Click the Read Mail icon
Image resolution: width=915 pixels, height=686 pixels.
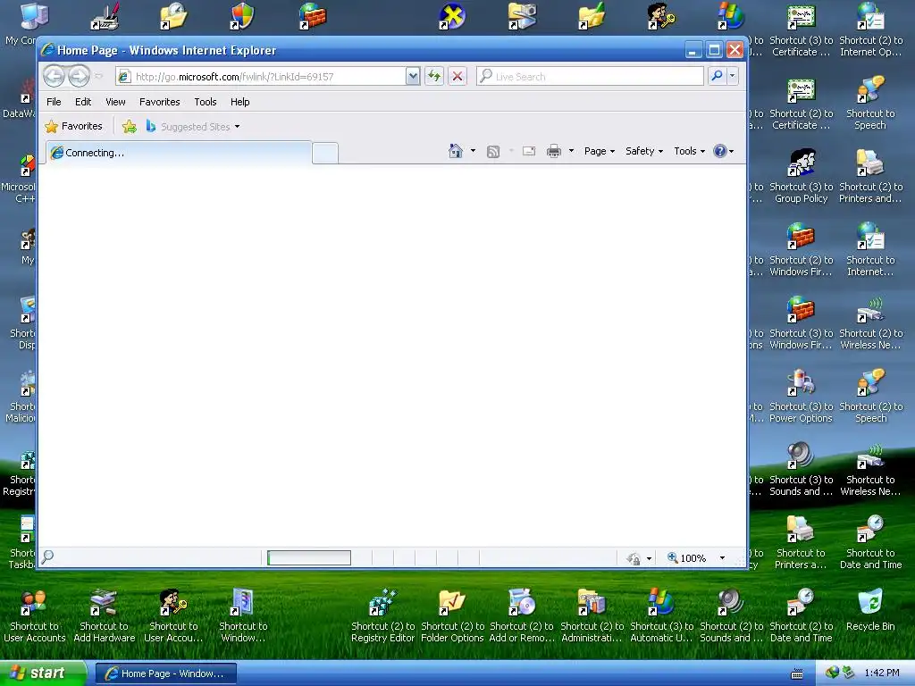[x=529, y=151]
